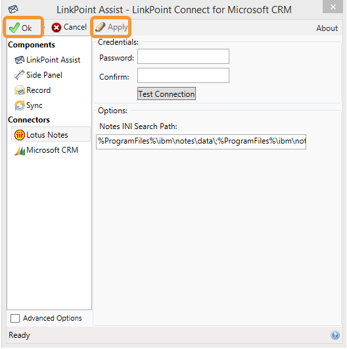The width and height of the screenshot is (347, 349).
Task: Select Lotus Notes connector
Action: click(51, 134)
